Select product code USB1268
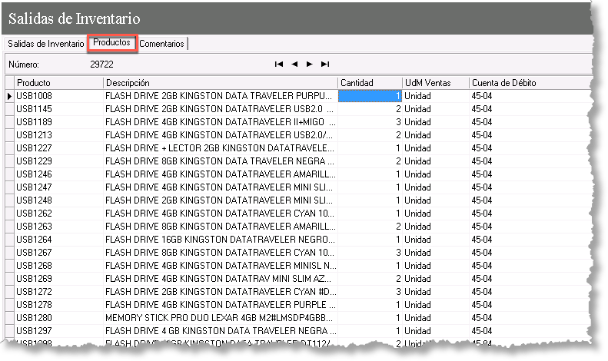 tap(34, 266)
